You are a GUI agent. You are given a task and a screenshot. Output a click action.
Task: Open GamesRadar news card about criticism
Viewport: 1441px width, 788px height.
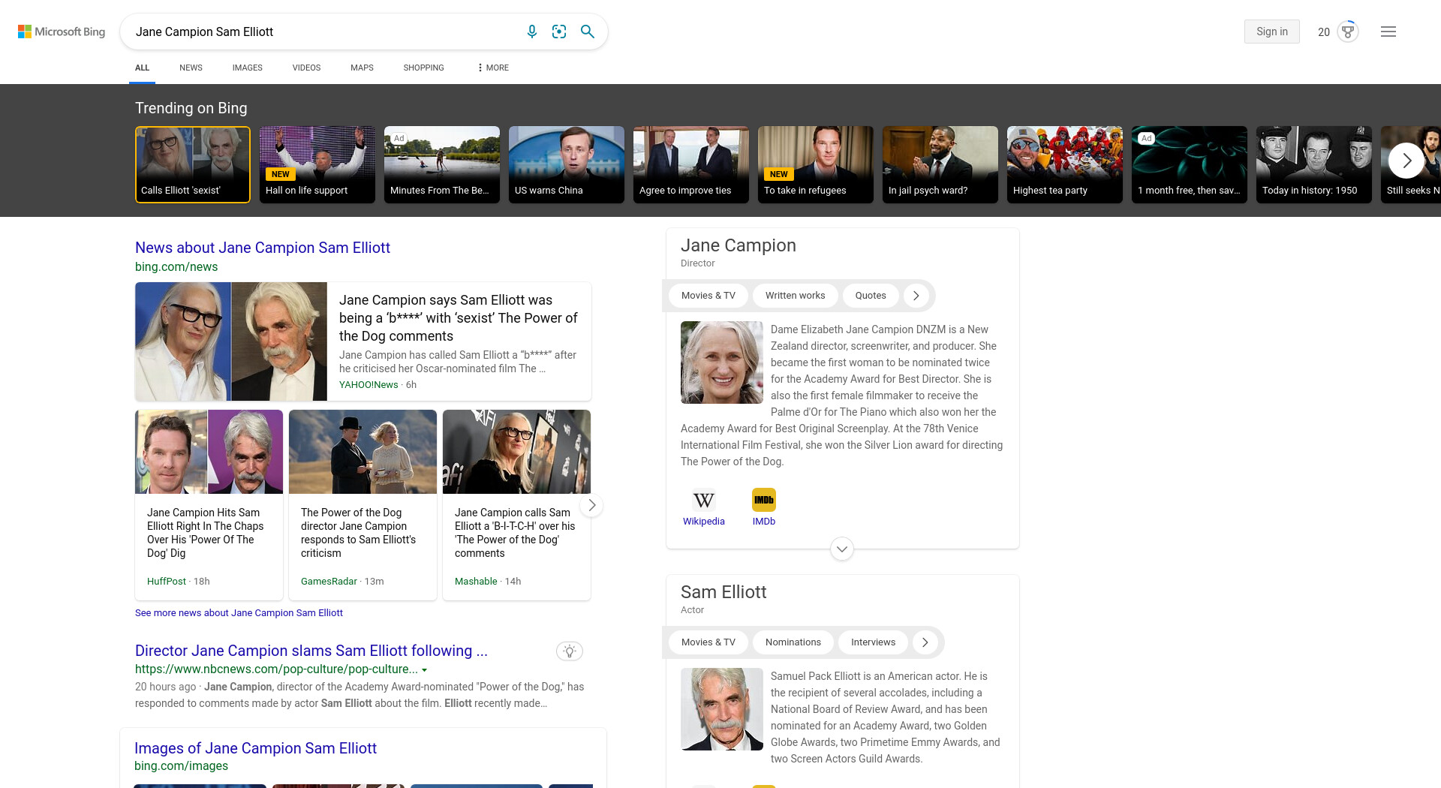point(363,505)
